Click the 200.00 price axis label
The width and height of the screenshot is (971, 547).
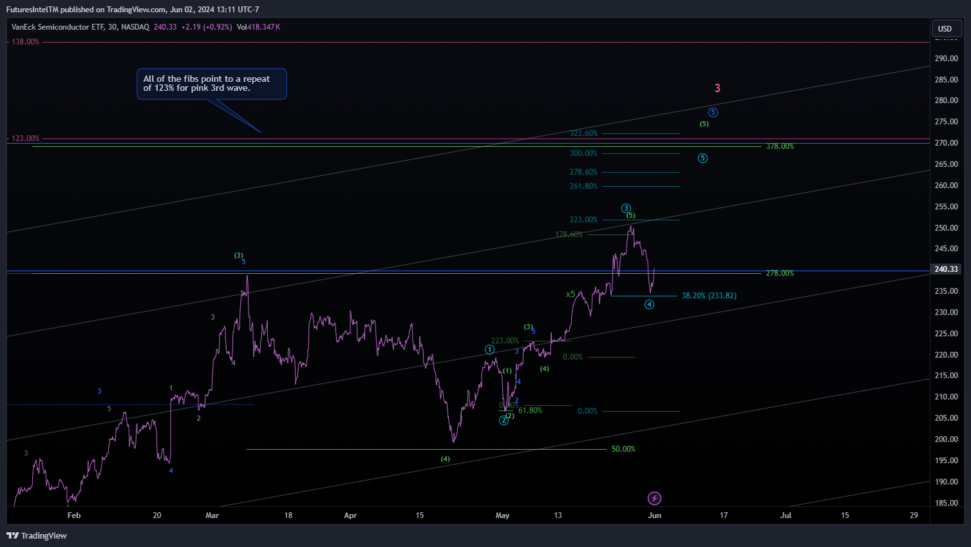946,439
